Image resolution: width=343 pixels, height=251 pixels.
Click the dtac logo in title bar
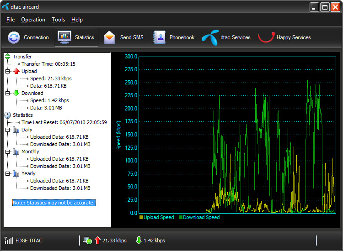click(5, 6)
